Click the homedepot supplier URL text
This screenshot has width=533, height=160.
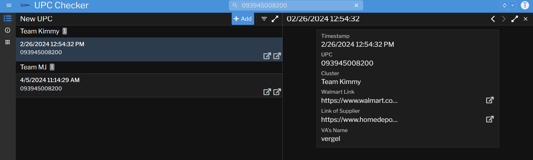[x=359, y=120]
